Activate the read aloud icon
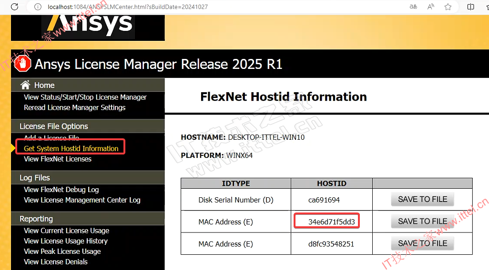489x270 pixels. coord(431,7)
